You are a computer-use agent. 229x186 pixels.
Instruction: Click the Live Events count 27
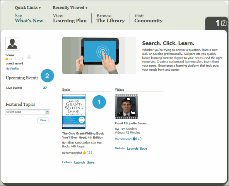pyautogui.click(x=45, y=88)
